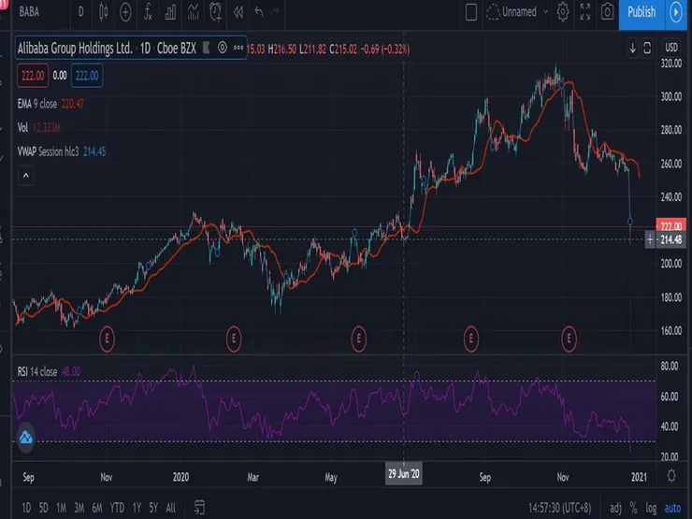Viewport: 692px width, 519px height.
Task: Toggle the auto scale
Action: tap(672, 508)
